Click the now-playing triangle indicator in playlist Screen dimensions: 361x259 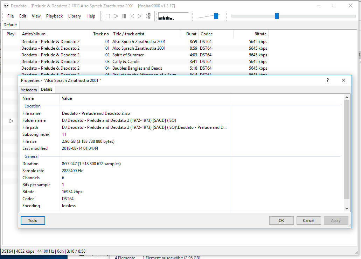pyautogui.click(x=11, y=121)
